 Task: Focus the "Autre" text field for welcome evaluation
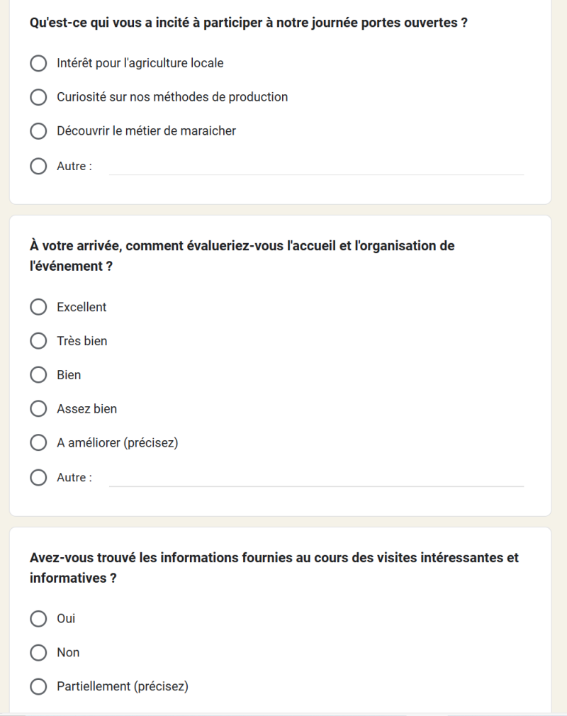tap(316, 478)
